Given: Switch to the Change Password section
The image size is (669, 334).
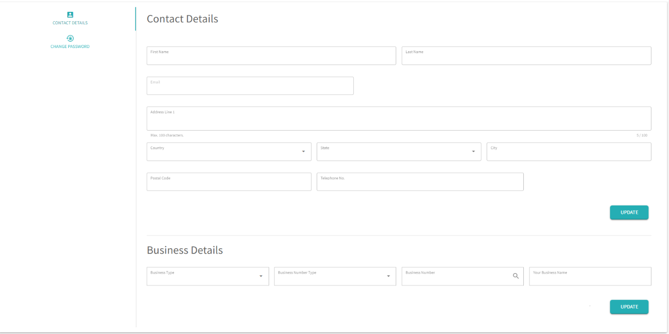Looking at the screenshot, I should point(70,46).
